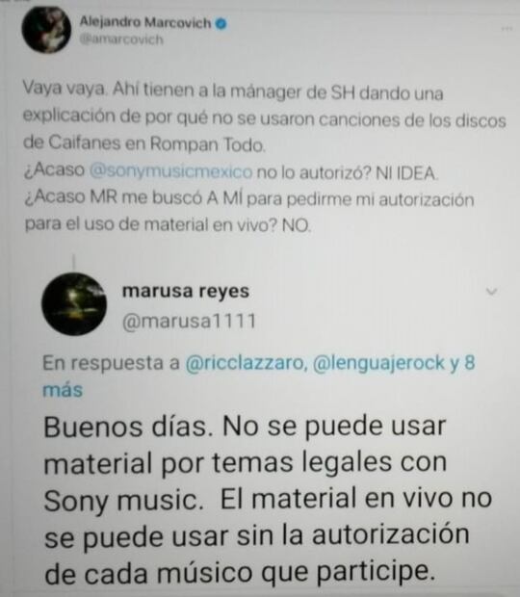Open the @lenguajerock mention
Viewport: 520px width, 597px height.
click(x=378, y=363)
